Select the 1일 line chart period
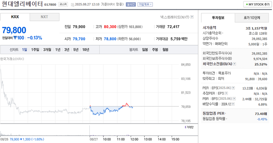Image resolution: width=273 pixels, height=143 pixels. point(25,49)
